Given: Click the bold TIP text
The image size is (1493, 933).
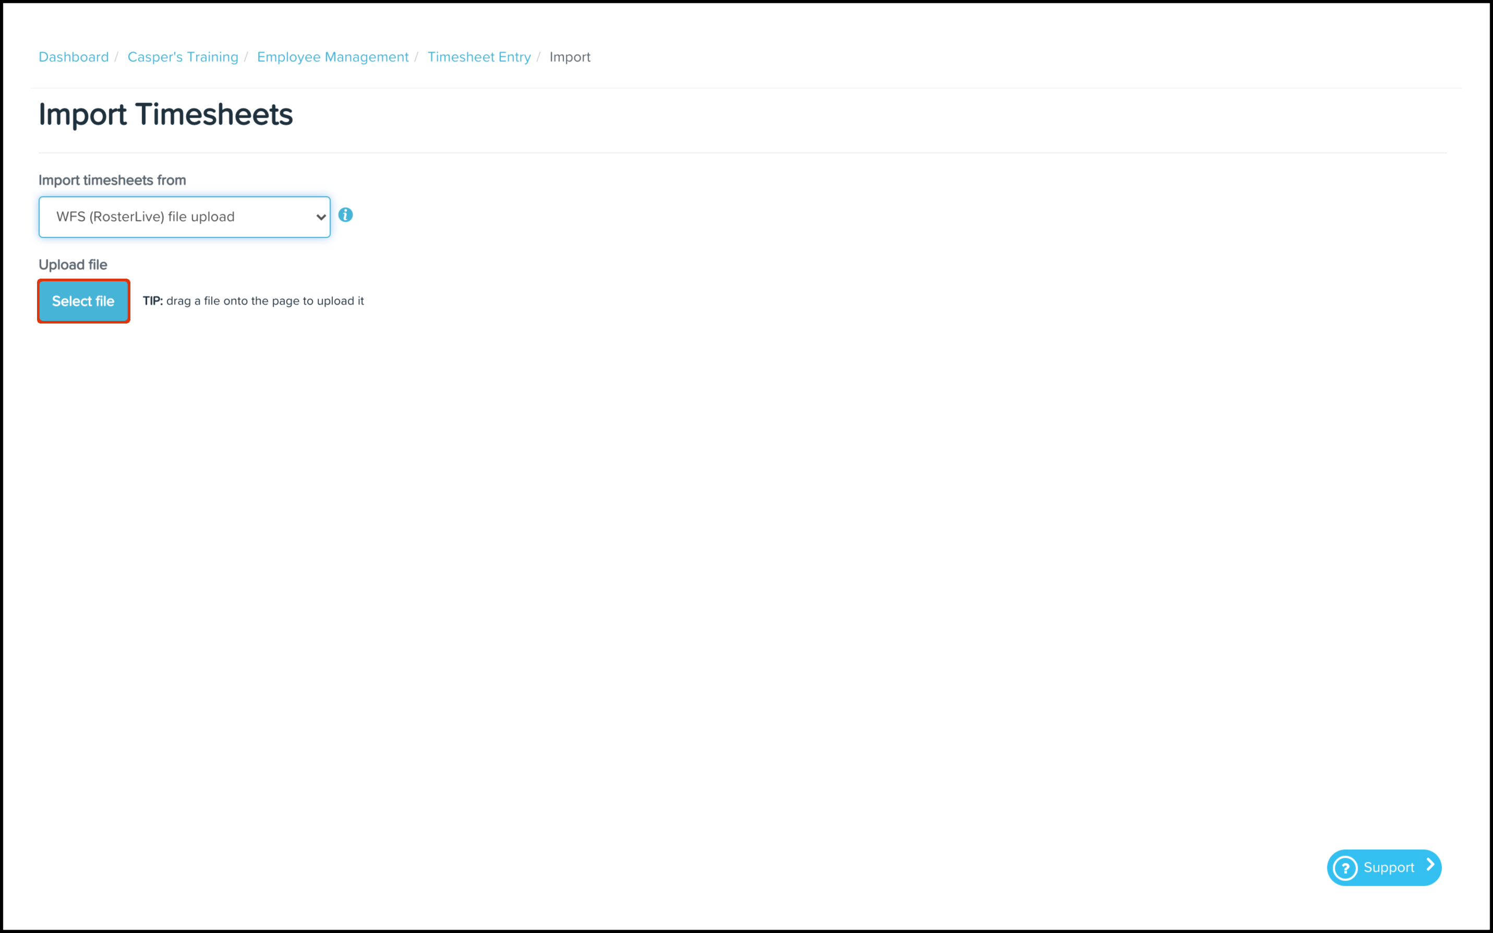Looking at the screenshot, I should pos(152,301).
